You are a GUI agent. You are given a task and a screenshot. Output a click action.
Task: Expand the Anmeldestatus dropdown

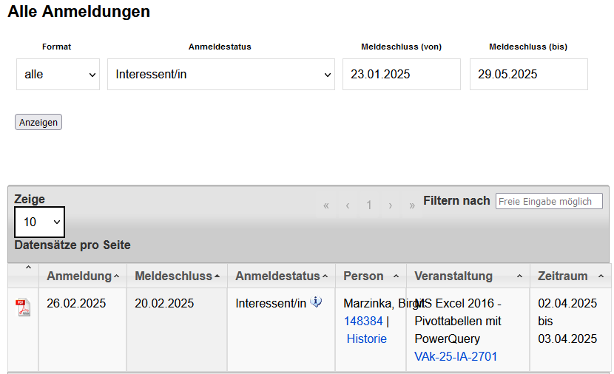(221, 75)
